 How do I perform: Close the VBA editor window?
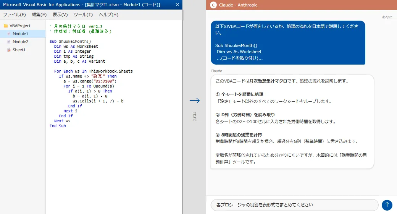(177, 5)
